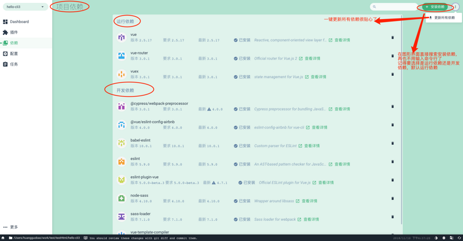This screenshot has width=463, height=241.
Task: Remove vuex using its trash icon
Action: point(392,74)
